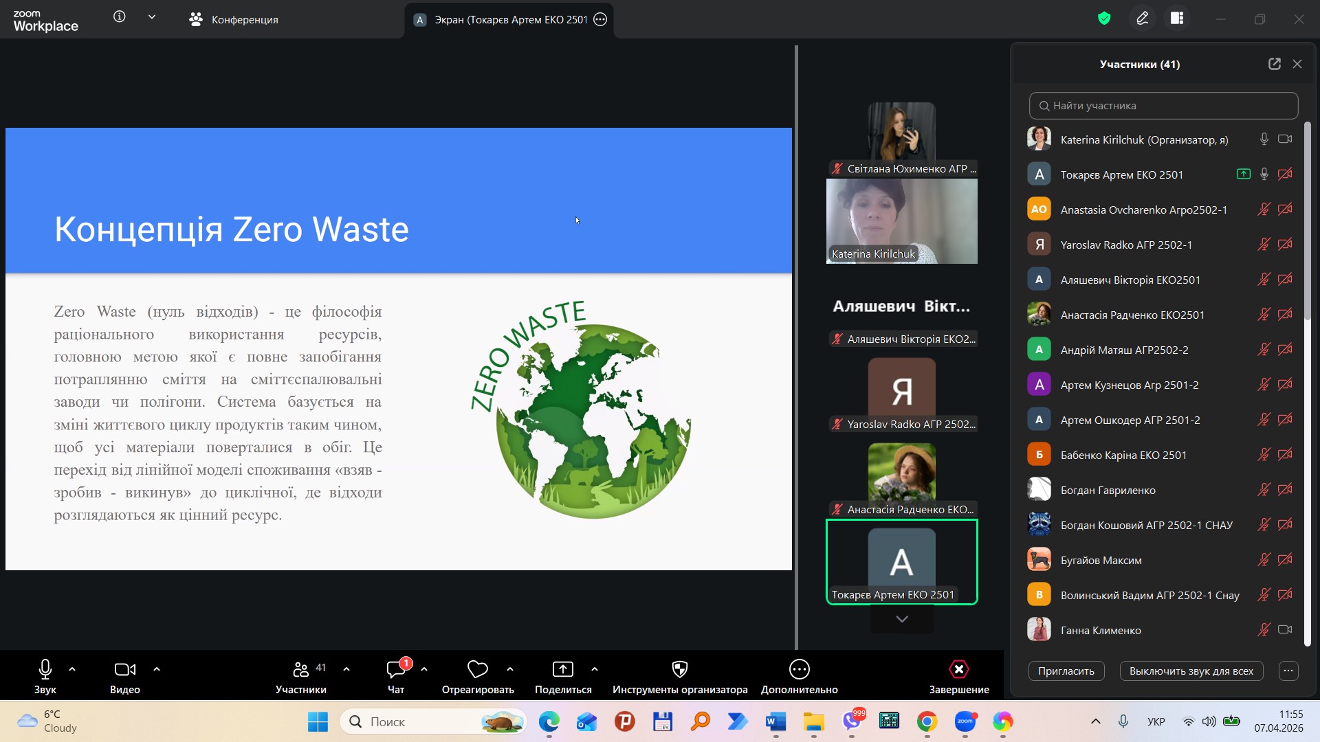Viewport: 1320px width, 742px height.
Task: Pop out the participants panel
Action: tap(1274, 64)
